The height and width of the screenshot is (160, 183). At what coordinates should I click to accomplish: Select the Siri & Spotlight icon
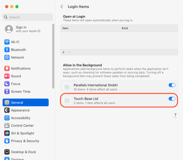(7, 133)
